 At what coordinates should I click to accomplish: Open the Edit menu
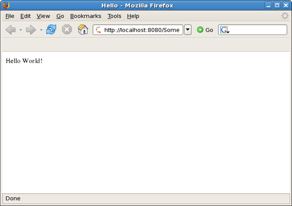[x=25, y=16]
